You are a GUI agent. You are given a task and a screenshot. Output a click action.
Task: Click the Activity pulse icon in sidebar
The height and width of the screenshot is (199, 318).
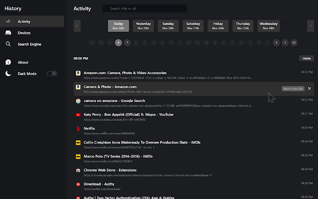coord(8,21)
